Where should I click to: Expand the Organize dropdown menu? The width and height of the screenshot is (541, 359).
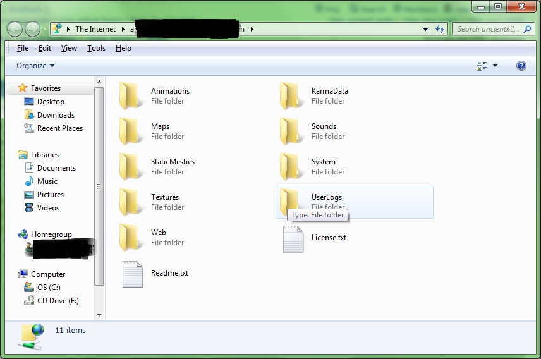pyautogui.click(x=35, y=66)
